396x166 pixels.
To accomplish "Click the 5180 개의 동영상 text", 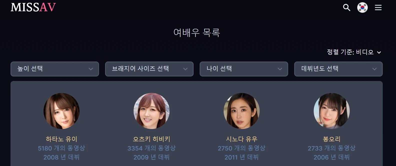I will pos(62,148).
